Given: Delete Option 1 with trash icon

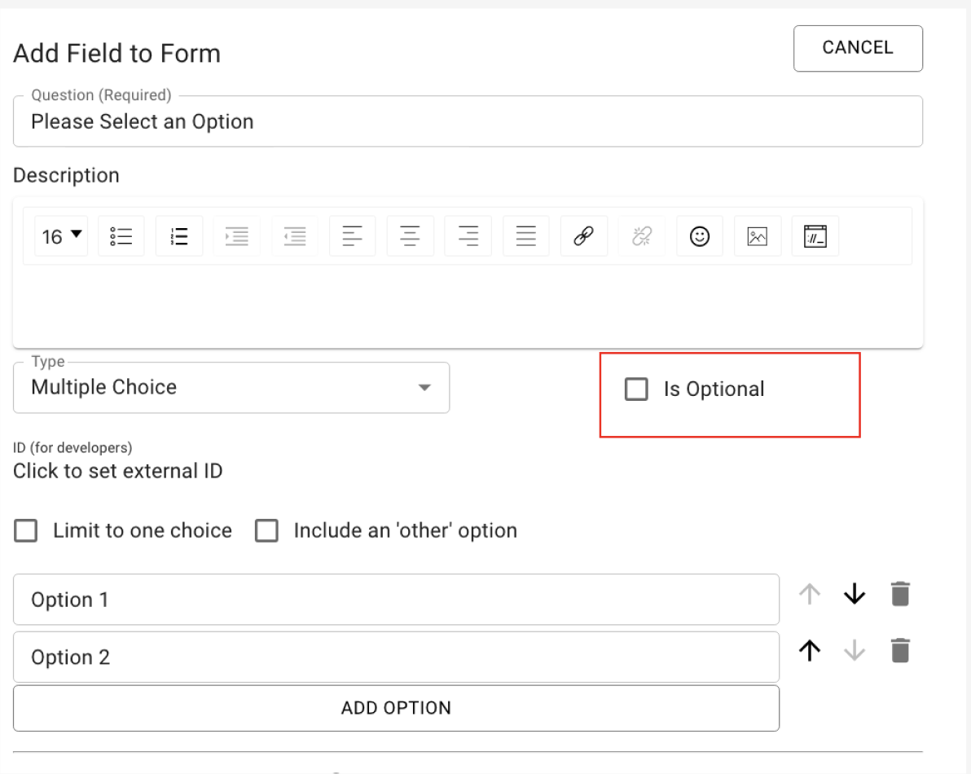Looking at the screenshot, I should pyautogui.click(x=899, y=595).
